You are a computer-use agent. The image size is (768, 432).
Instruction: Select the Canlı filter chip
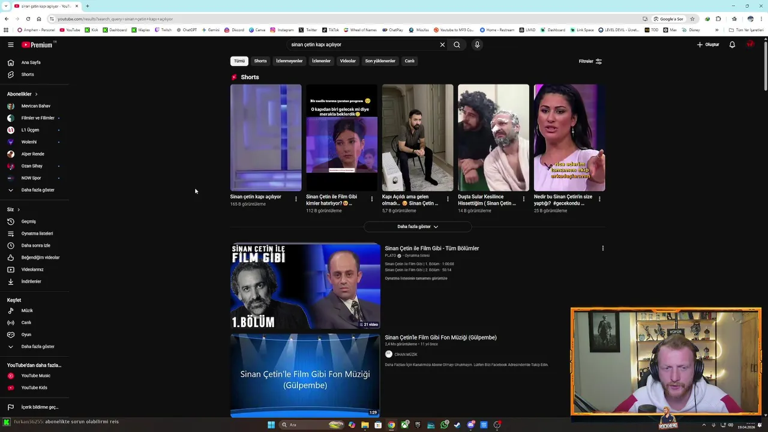tap(409, 61)
